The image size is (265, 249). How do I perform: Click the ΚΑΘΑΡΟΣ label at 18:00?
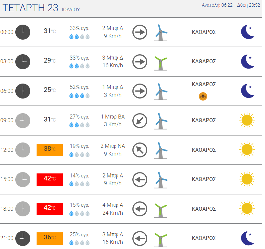click(204, 209)
